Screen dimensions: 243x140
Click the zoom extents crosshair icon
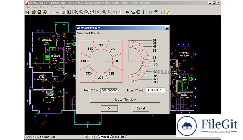[104, 12]
